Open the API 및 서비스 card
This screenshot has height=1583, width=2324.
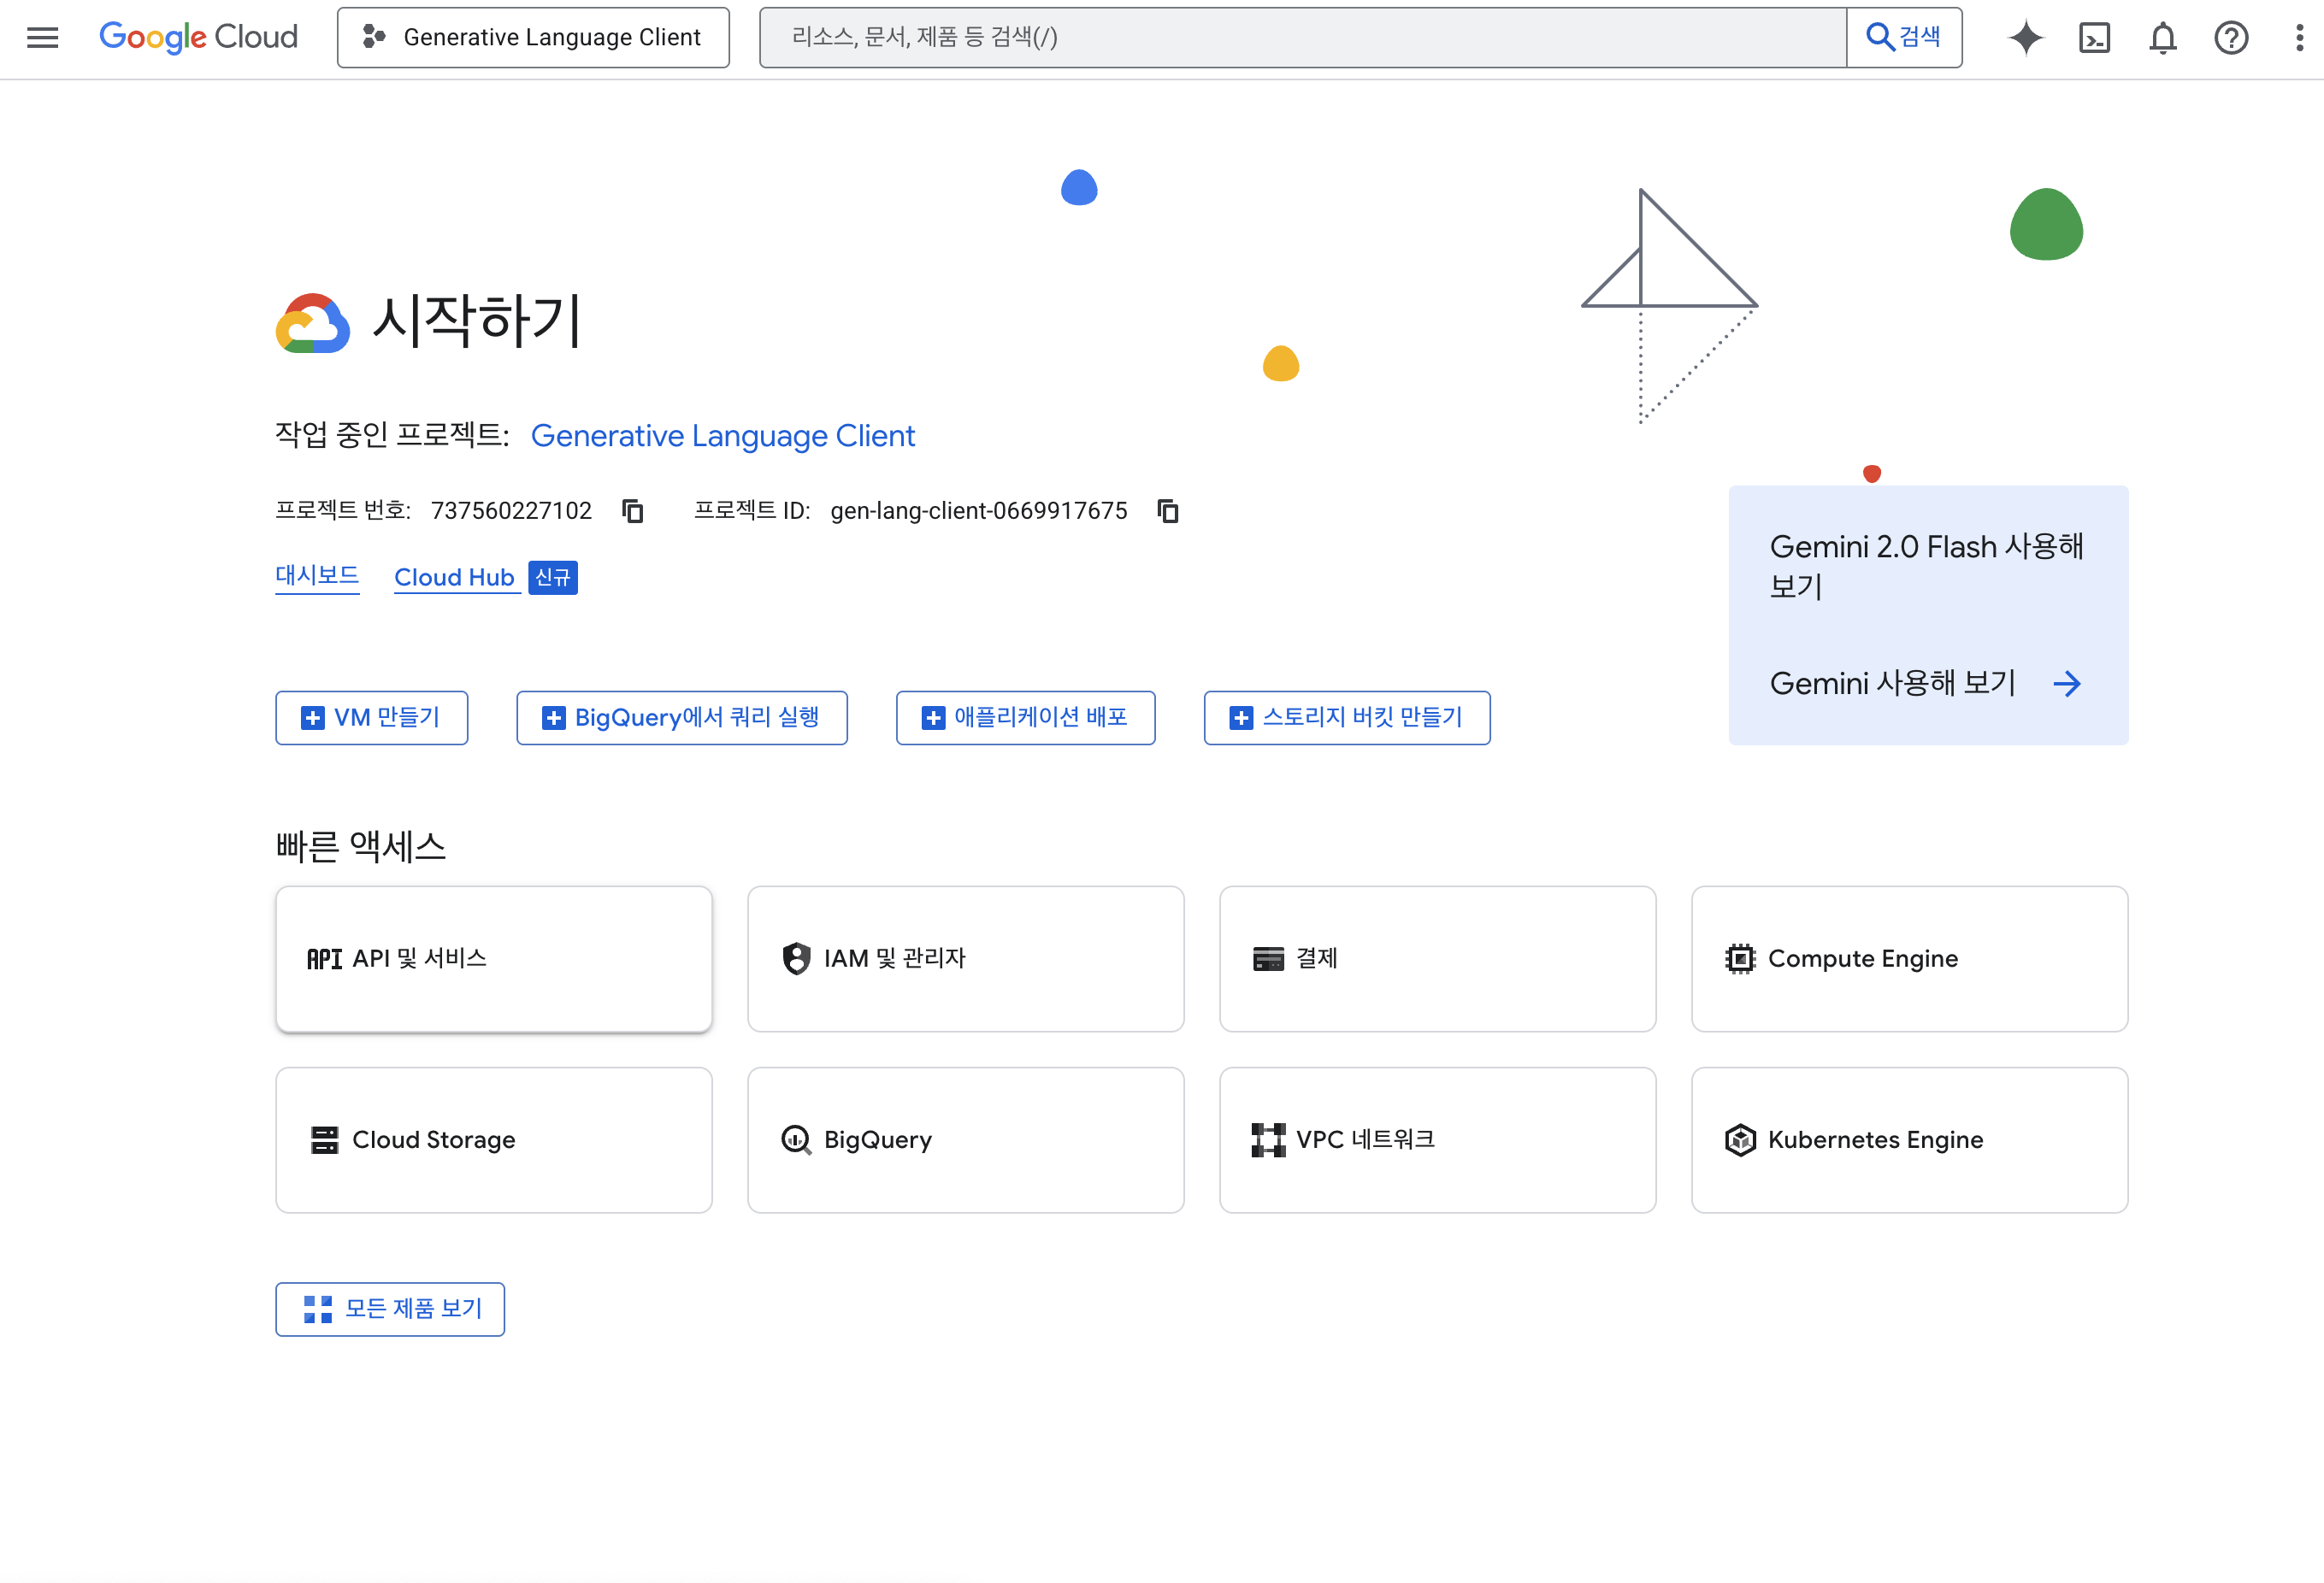494,958
